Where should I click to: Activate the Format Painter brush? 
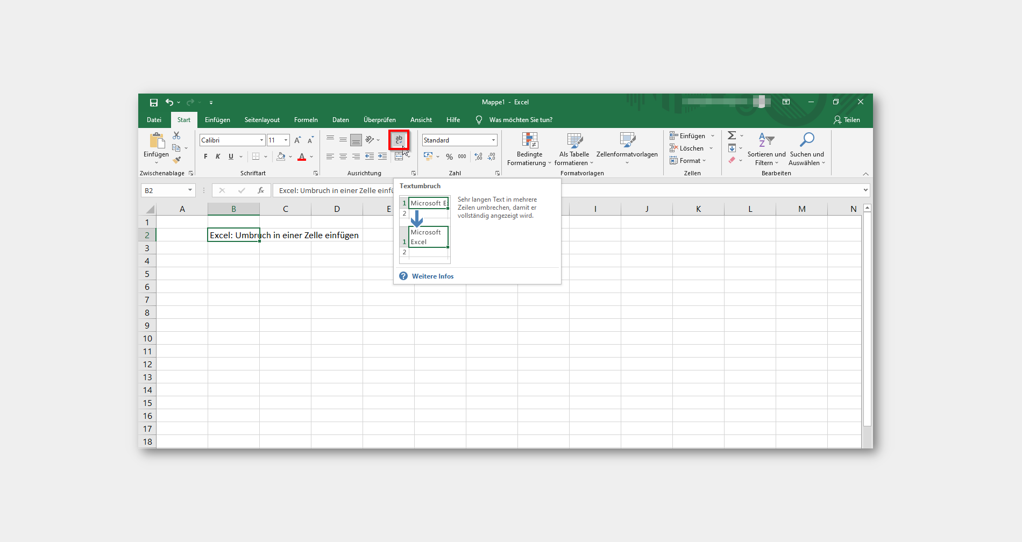click(176, 160)
